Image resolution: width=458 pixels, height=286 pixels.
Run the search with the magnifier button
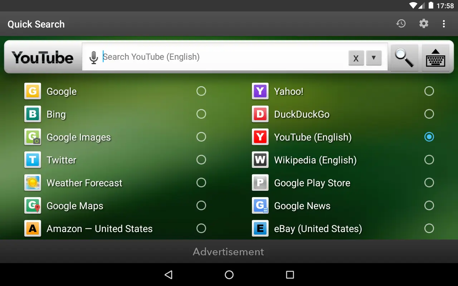click(x=404, y=57)
